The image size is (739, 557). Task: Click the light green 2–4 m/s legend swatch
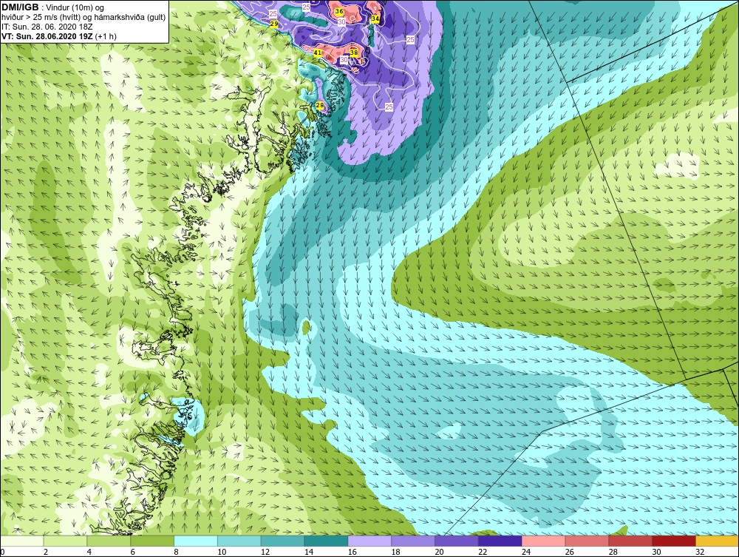pyautogui.click(x=65, y=541)
